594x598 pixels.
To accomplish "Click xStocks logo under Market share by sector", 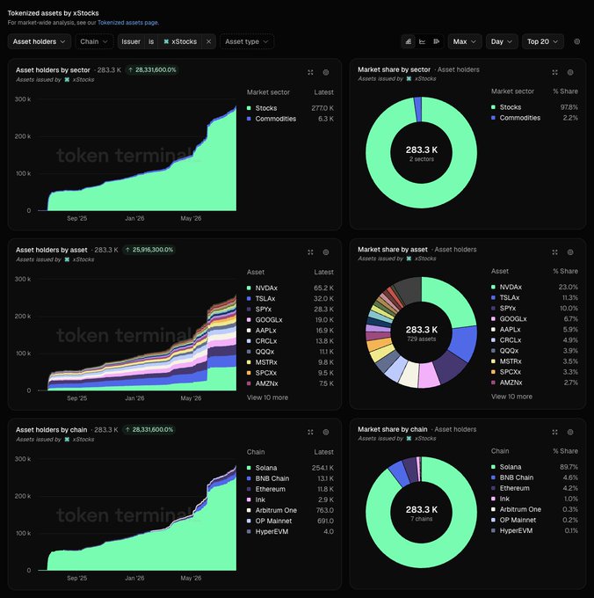I will [x=409, y=78].
